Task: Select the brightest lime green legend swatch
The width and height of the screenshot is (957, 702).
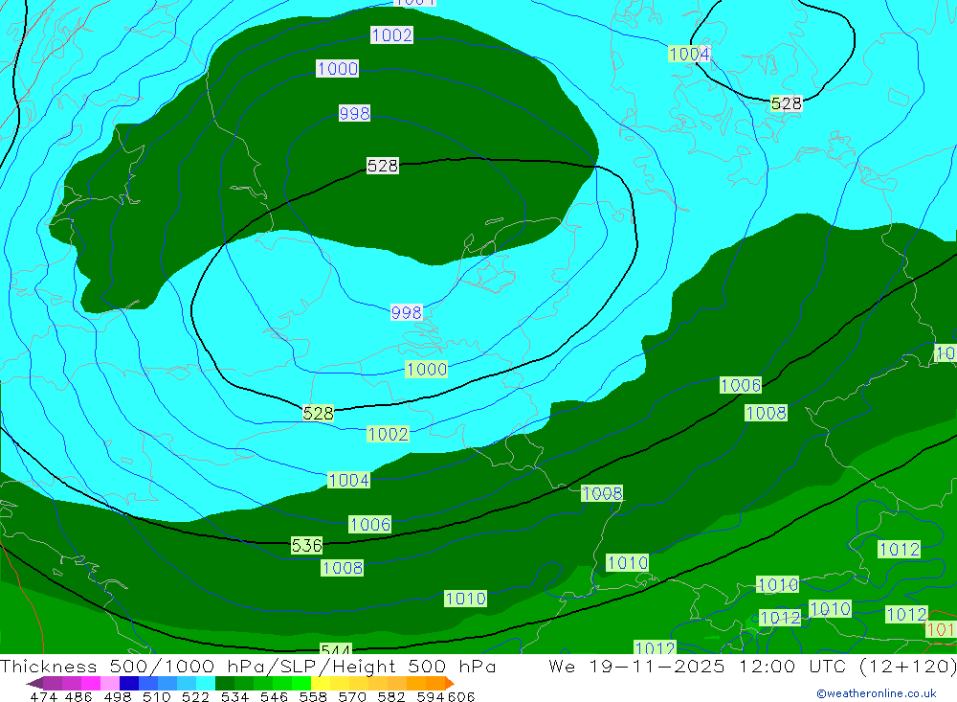Action: 301,683
